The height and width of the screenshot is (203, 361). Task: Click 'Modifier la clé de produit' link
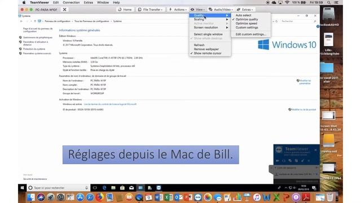coord(303,109)
